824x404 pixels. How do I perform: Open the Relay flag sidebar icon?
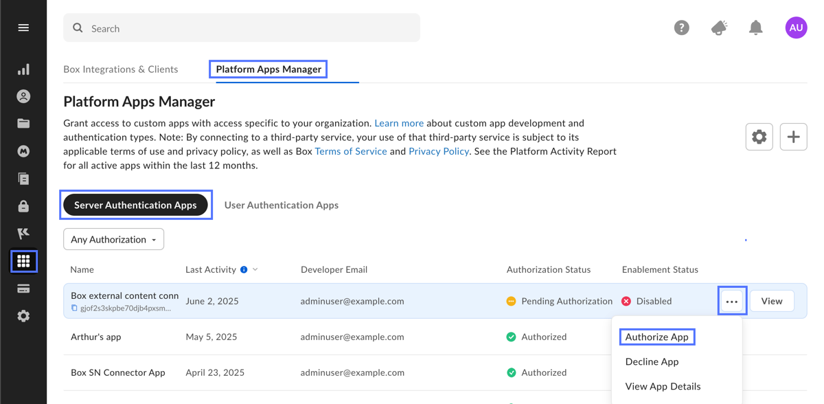[x=23, y=234]
